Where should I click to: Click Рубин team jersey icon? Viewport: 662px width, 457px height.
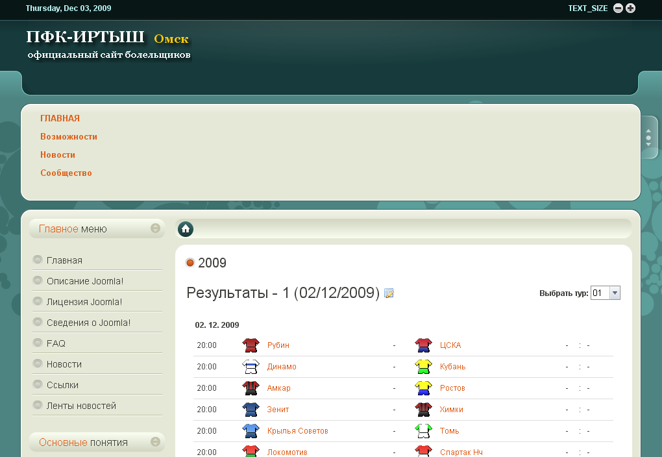click(251, 345)
